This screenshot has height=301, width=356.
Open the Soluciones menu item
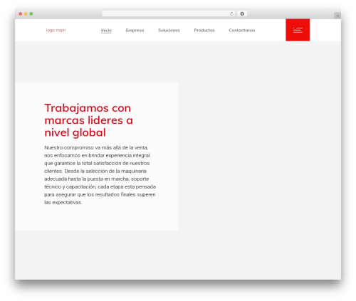(169, 30)
